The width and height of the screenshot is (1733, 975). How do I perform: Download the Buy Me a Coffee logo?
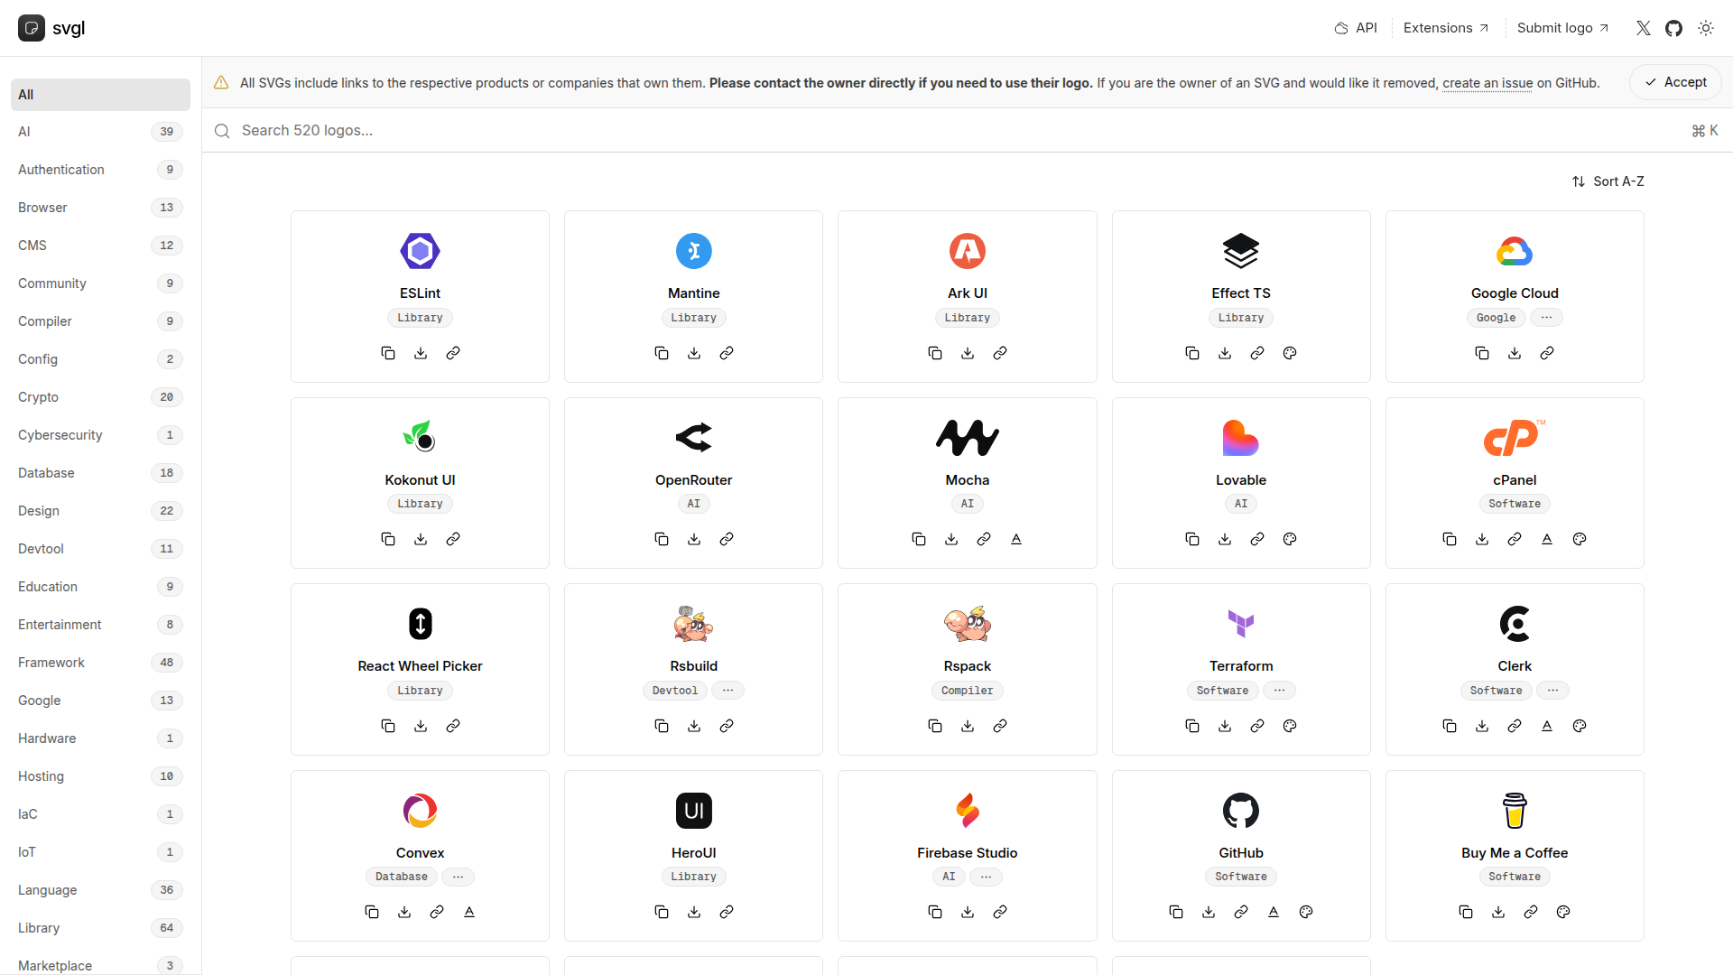[1498, 912]
